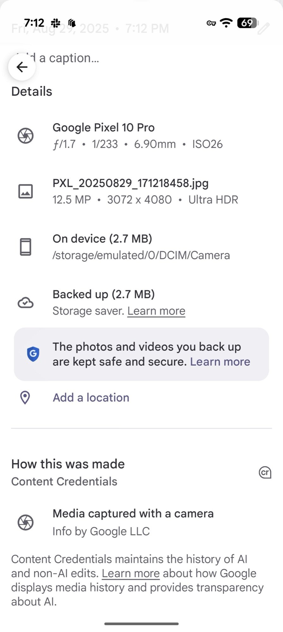
Task: Open the Storage saver Learn more link
Action: [x=156, y=311]
